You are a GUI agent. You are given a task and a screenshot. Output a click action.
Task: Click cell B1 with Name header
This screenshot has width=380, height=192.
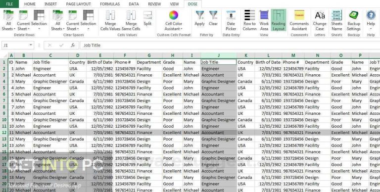23,62
